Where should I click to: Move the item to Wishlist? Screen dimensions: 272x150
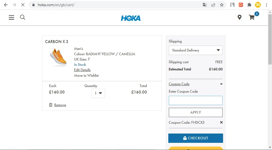pos(86,75)
